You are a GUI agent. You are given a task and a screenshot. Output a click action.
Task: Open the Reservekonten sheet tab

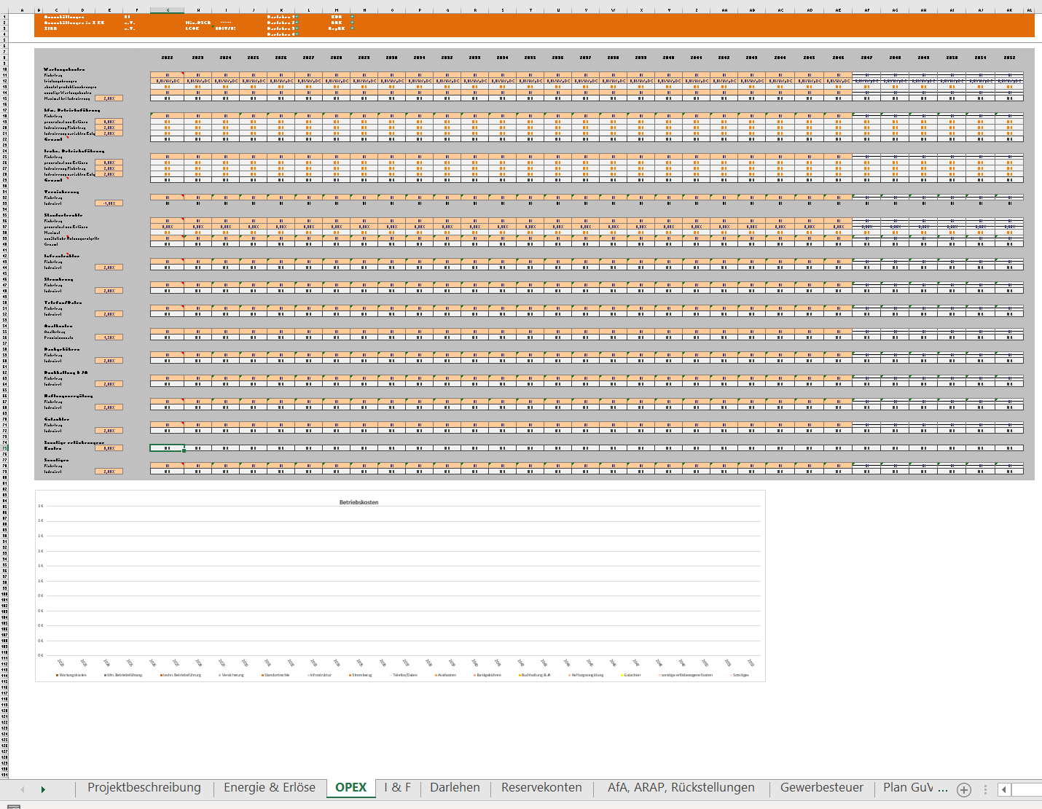(541, 788)
